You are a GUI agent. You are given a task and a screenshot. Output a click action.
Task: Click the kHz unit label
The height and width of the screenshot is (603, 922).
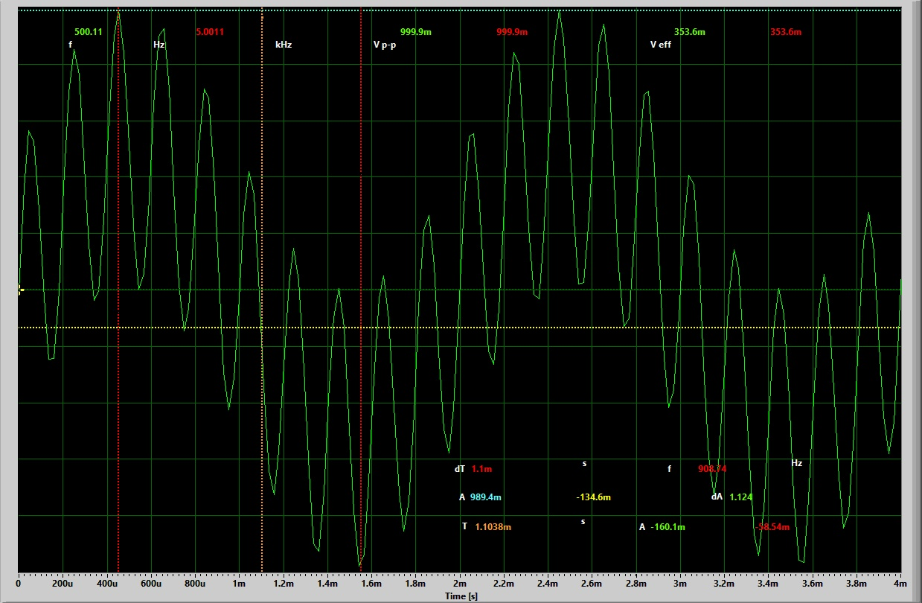[284, 45]
